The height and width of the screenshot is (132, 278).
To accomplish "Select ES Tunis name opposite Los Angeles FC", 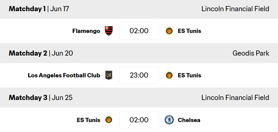I will pos(189,76).
